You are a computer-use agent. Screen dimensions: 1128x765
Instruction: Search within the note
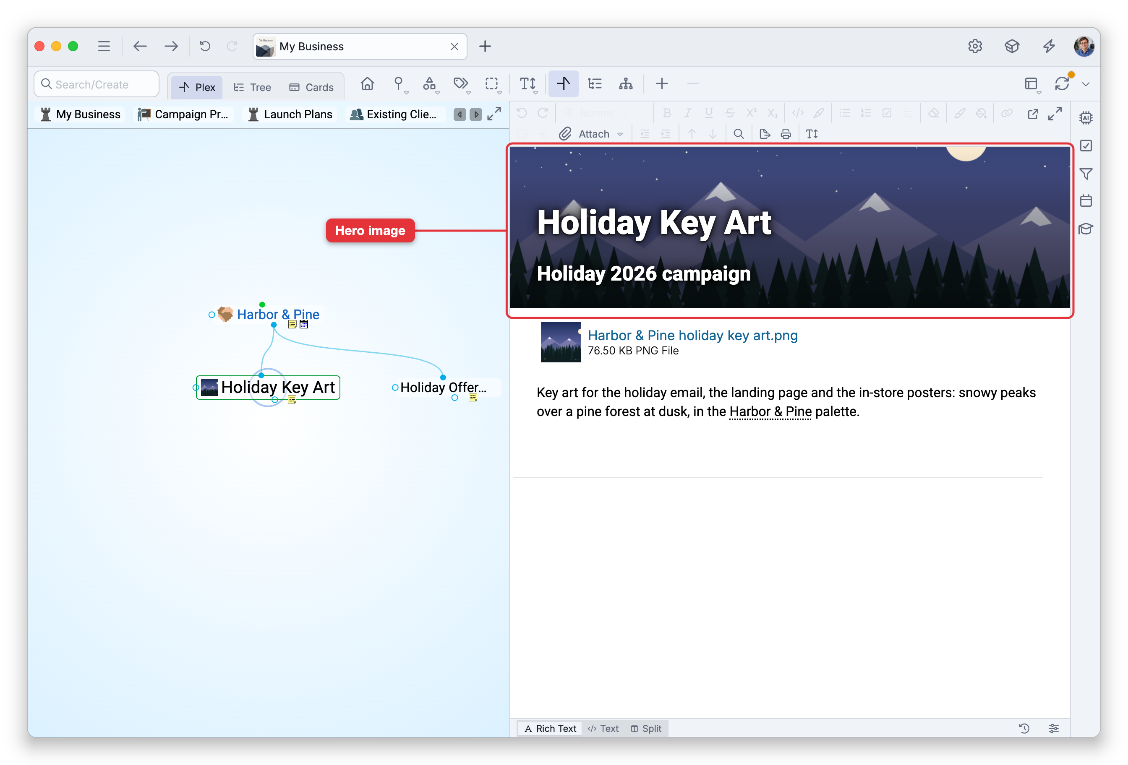738,134
